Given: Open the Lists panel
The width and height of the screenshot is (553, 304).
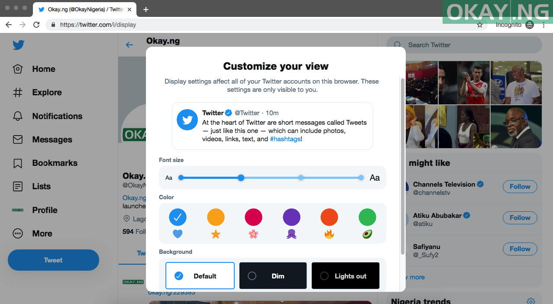Looking at the screenshot, I should click(x=41, y=186).
